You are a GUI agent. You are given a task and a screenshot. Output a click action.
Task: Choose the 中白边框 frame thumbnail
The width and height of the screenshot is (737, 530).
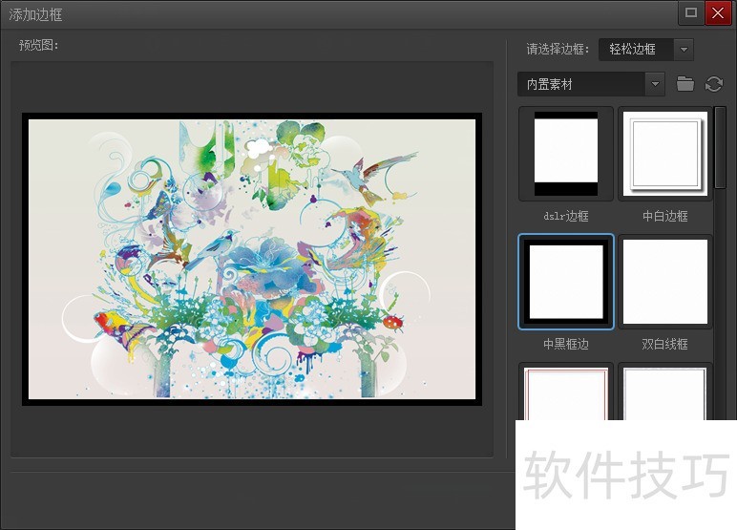[664, 154]
